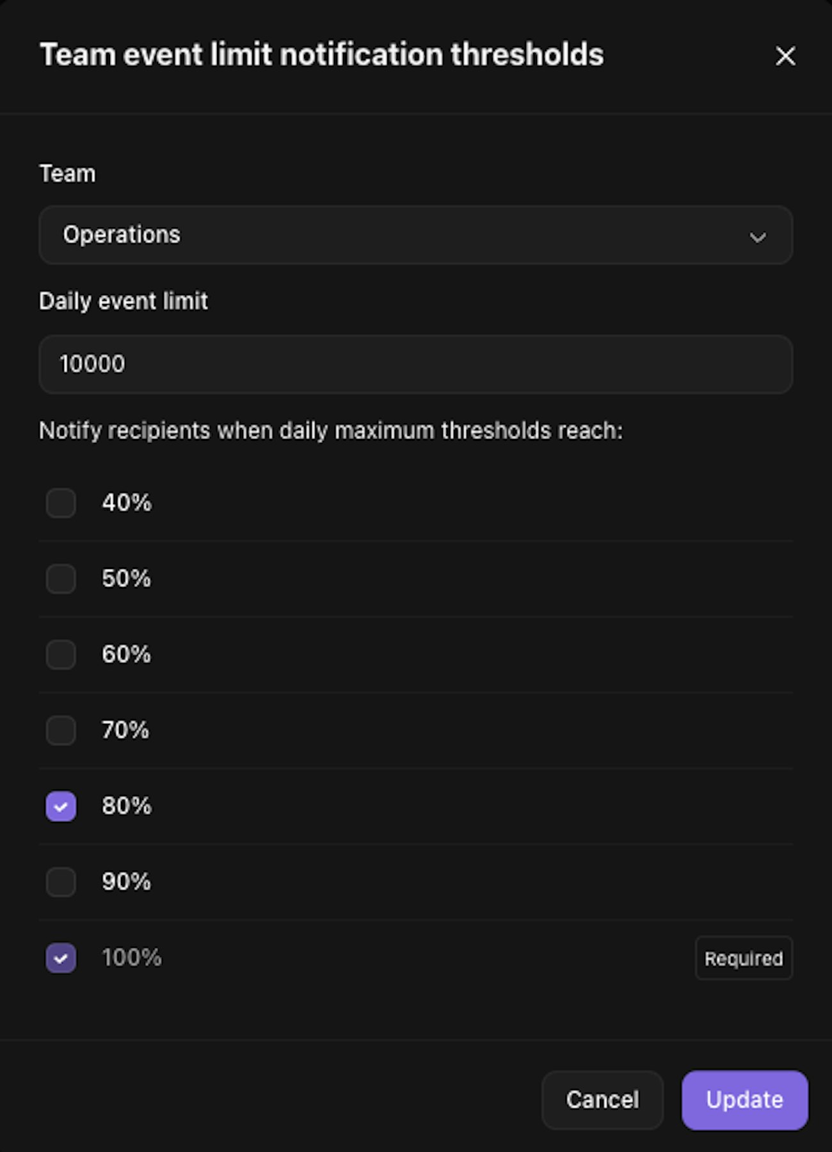Click the 40% label text
The image size is (832, 1152).
127,503
